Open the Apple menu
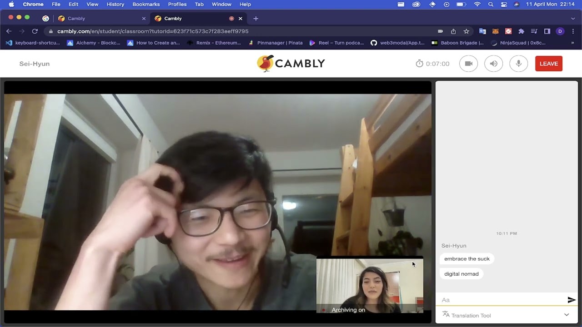 point(11,5)
